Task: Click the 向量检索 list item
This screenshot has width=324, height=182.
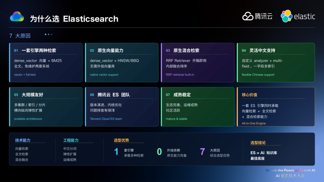Action: pos(22,148)
